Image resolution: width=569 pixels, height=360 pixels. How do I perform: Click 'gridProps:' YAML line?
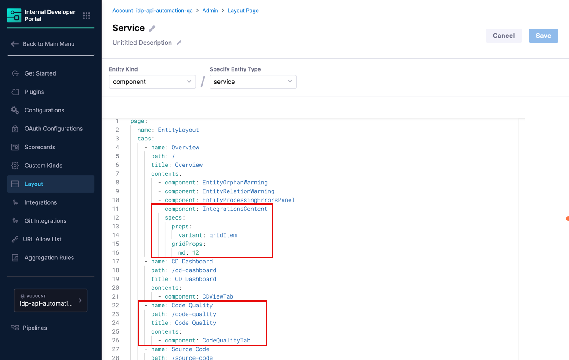[x=188, y=244]
